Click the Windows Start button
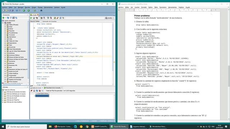 tap(3, 126)
